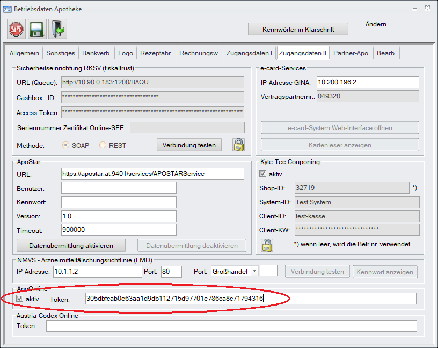Focus the IP-Adresse GINA field
438x348 pixels.
pyautogui.click(x=367, y=82)
